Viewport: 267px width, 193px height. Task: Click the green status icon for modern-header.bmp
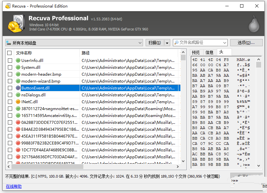[x=18, y=74]
